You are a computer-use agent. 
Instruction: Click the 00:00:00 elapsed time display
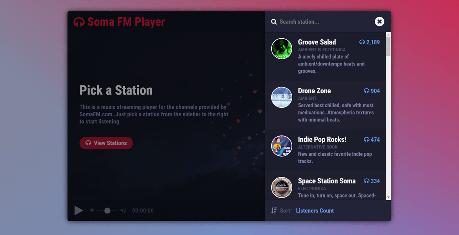coord(143,211)
